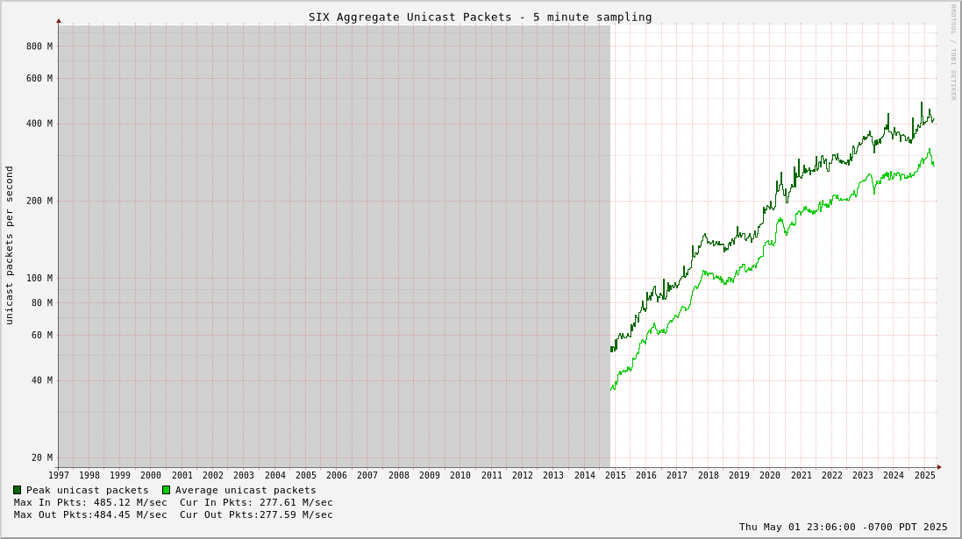962x539 pixels.
Task: Click the '60 M' y-axis tick label
Action: (x=42, y=335)
